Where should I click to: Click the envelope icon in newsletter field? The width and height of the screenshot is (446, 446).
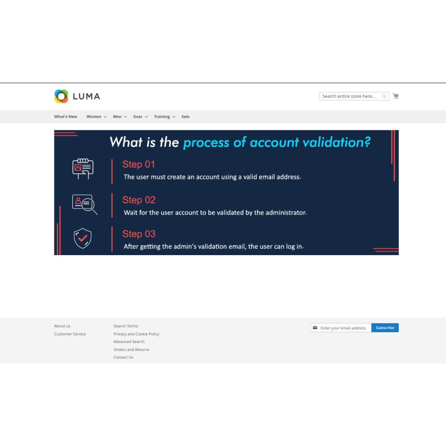(x=315, y=328)
